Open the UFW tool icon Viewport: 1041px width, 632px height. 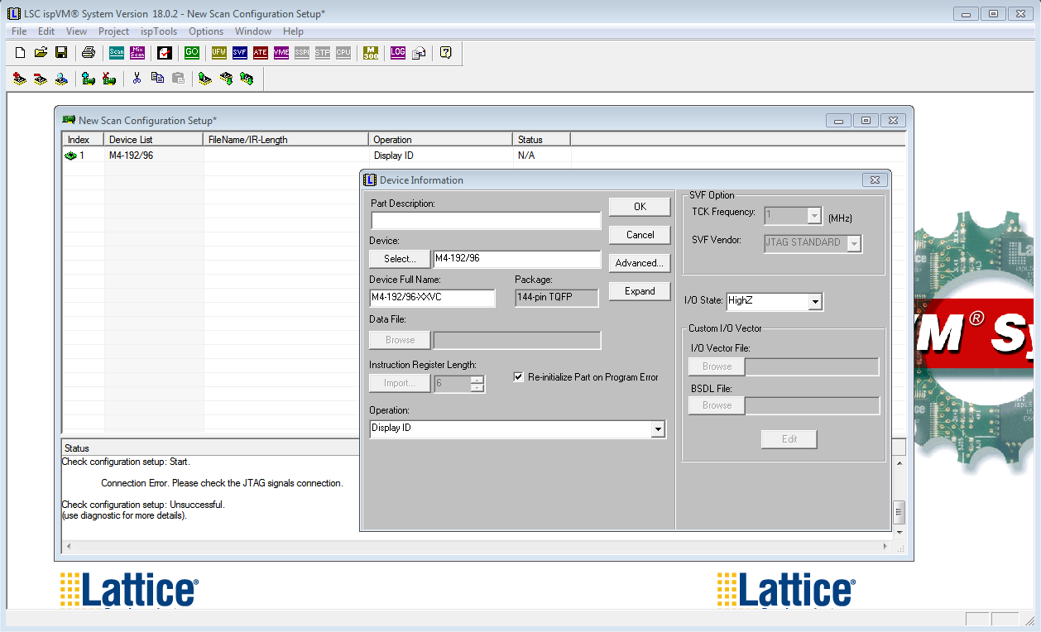coord(219,53)
